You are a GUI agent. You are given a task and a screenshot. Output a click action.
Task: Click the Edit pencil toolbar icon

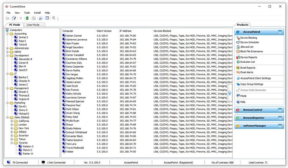pyautogui.click(x=14, y=18)
